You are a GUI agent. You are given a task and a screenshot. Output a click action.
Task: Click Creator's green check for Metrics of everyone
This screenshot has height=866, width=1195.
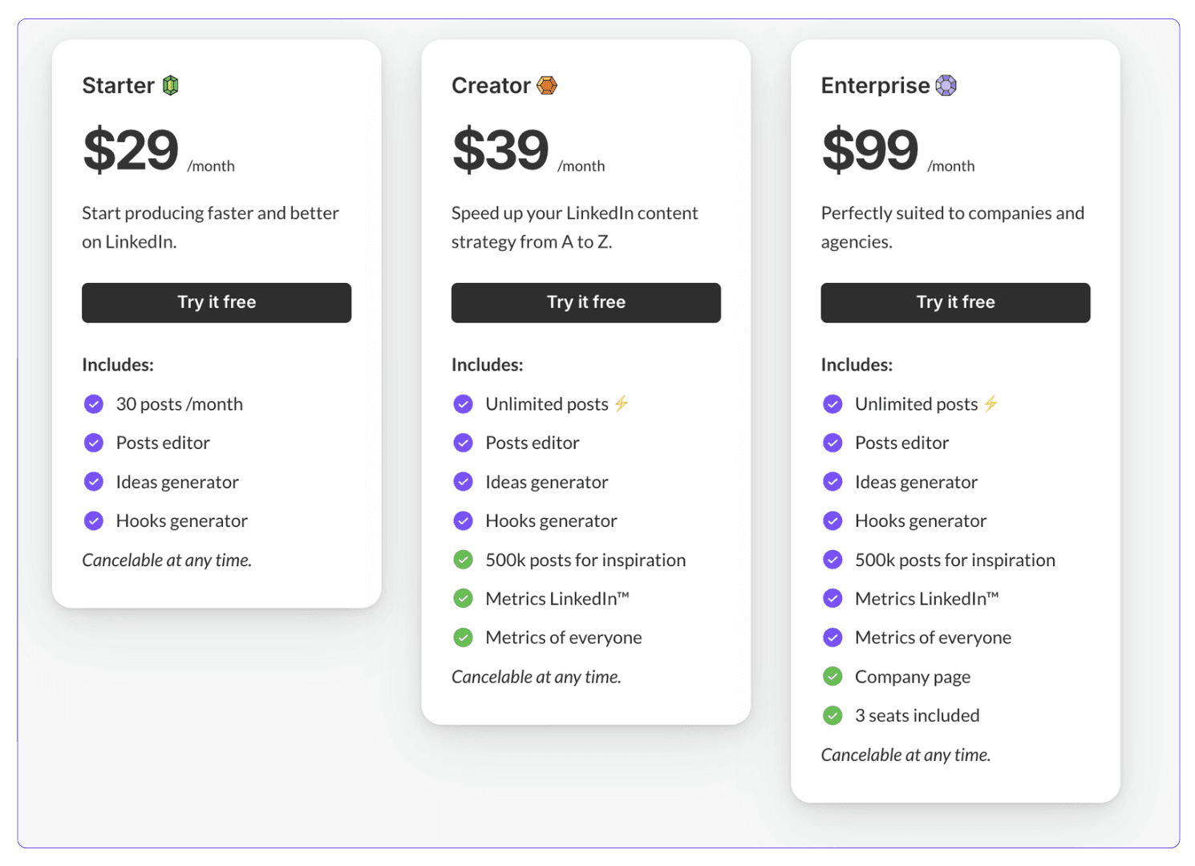(x=463, y=637)
